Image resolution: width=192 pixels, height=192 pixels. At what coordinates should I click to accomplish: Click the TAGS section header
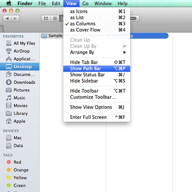[8, 155]
